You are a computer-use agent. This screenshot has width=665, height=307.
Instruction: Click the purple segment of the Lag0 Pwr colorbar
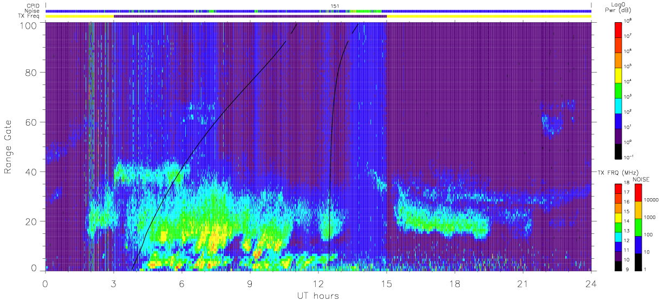click(618, 135)
